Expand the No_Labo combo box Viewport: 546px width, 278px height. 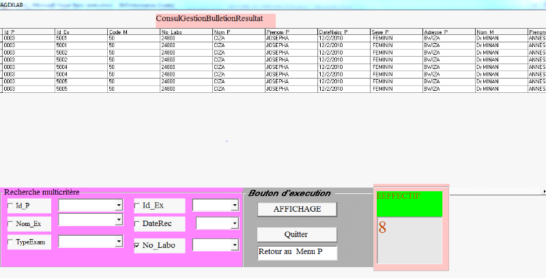coord(233,245)
